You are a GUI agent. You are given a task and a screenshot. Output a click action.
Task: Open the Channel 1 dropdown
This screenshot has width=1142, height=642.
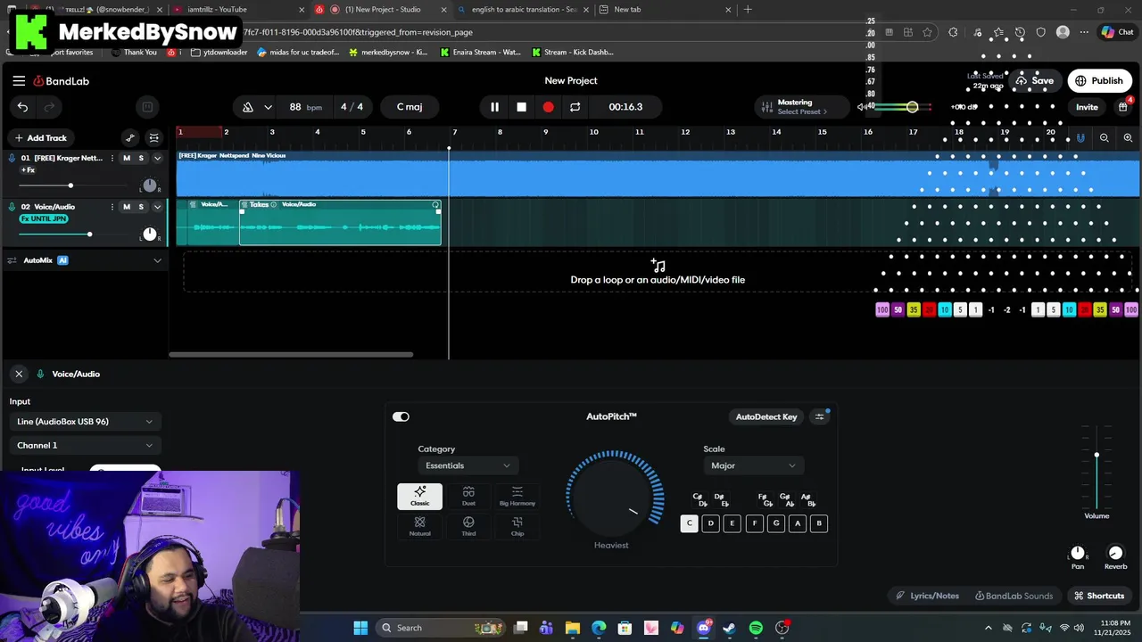pyautogui.click(x=85, y=445)
